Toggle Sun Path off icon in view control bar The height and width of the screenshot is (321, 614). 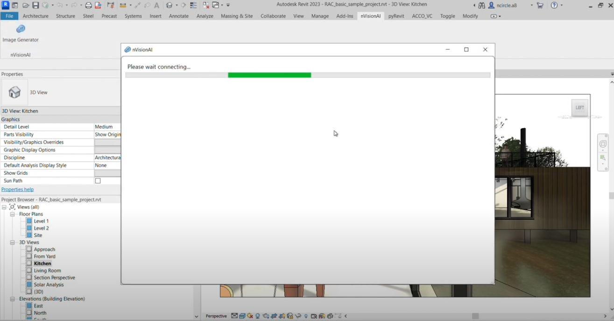pos(250,316)
